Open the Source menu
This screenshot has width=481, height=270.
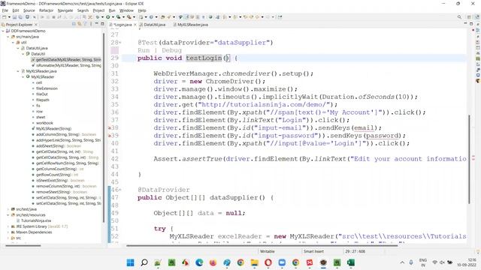point(29,10)
